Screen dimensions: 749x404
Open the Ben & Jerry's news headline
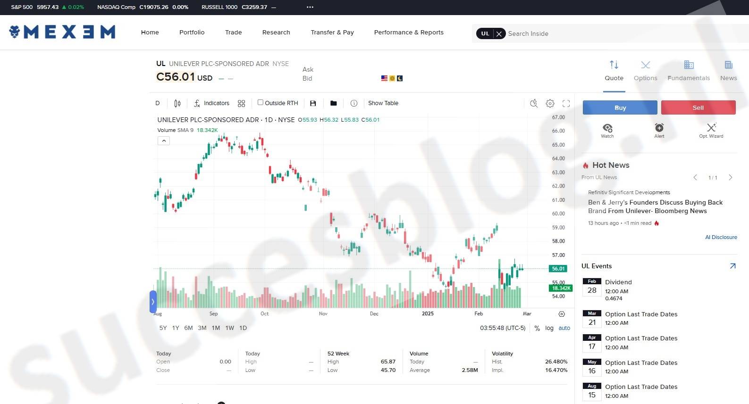[655, 206]
